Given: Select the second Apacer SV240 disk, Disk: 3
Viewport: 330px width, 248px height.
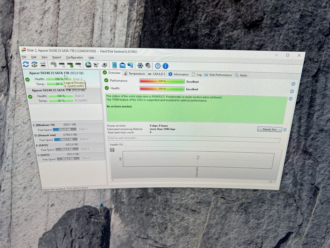Looking at the screenshot, I should (x=65, y=96).
